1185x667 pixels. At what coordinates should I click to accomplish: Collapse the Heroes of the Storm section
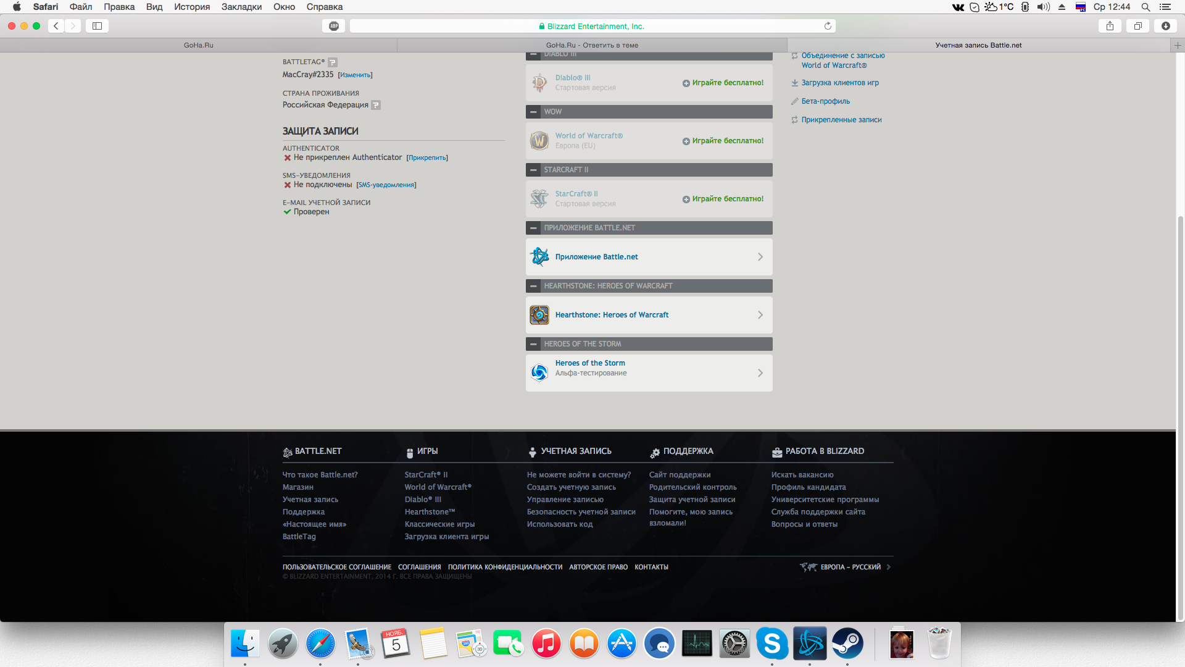click(533, 344)
